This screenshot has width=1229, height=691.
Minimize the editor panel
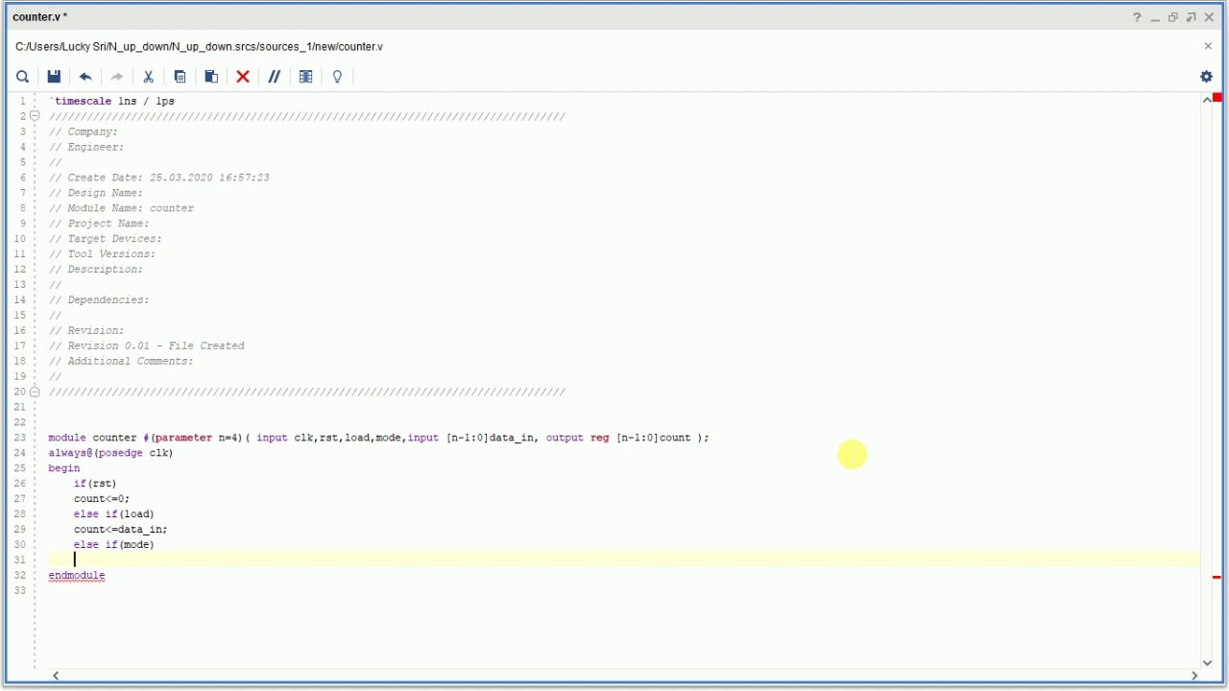click(x=1155, y=17)
